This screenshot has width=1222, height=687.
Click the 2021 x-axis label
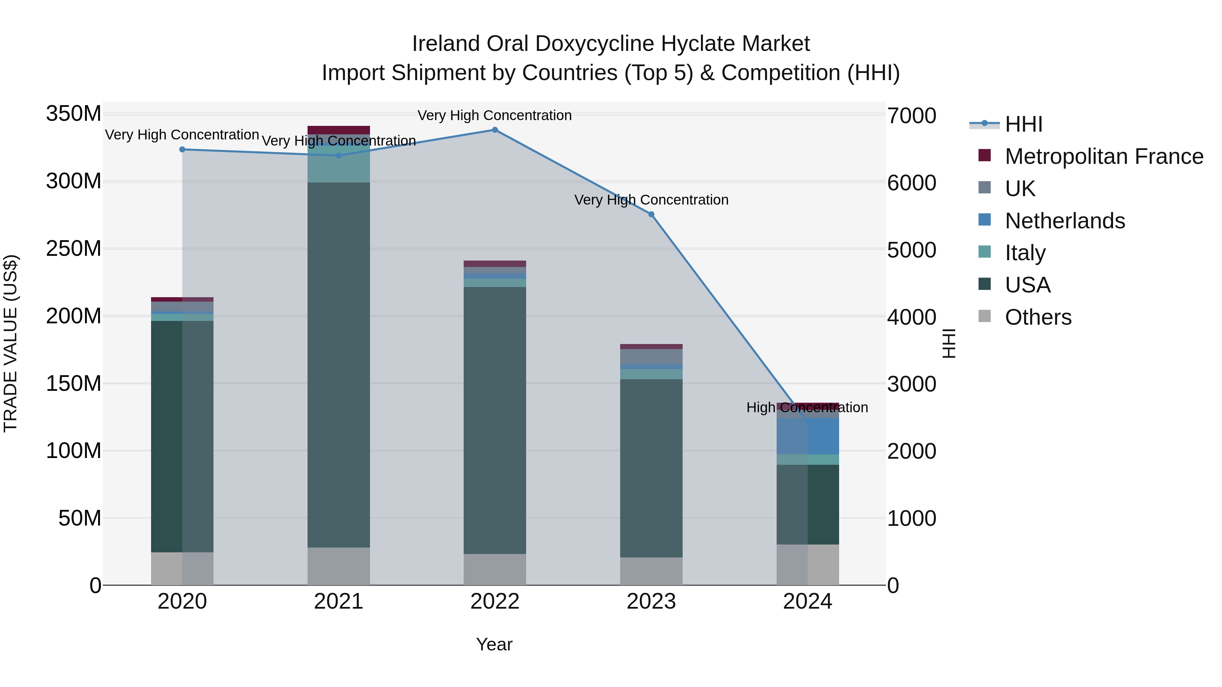tap(339, 602)
